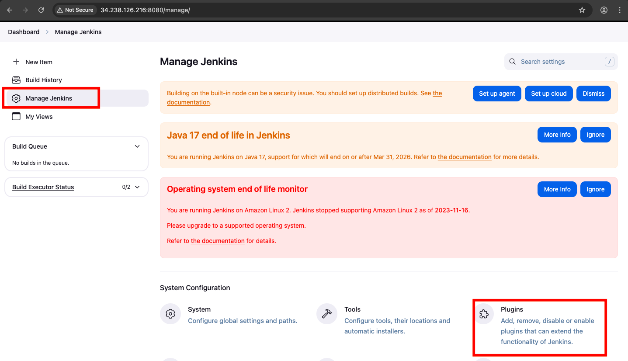Click the Manage Jenkins page title
628x361 pixels.
tap(198, 62)
